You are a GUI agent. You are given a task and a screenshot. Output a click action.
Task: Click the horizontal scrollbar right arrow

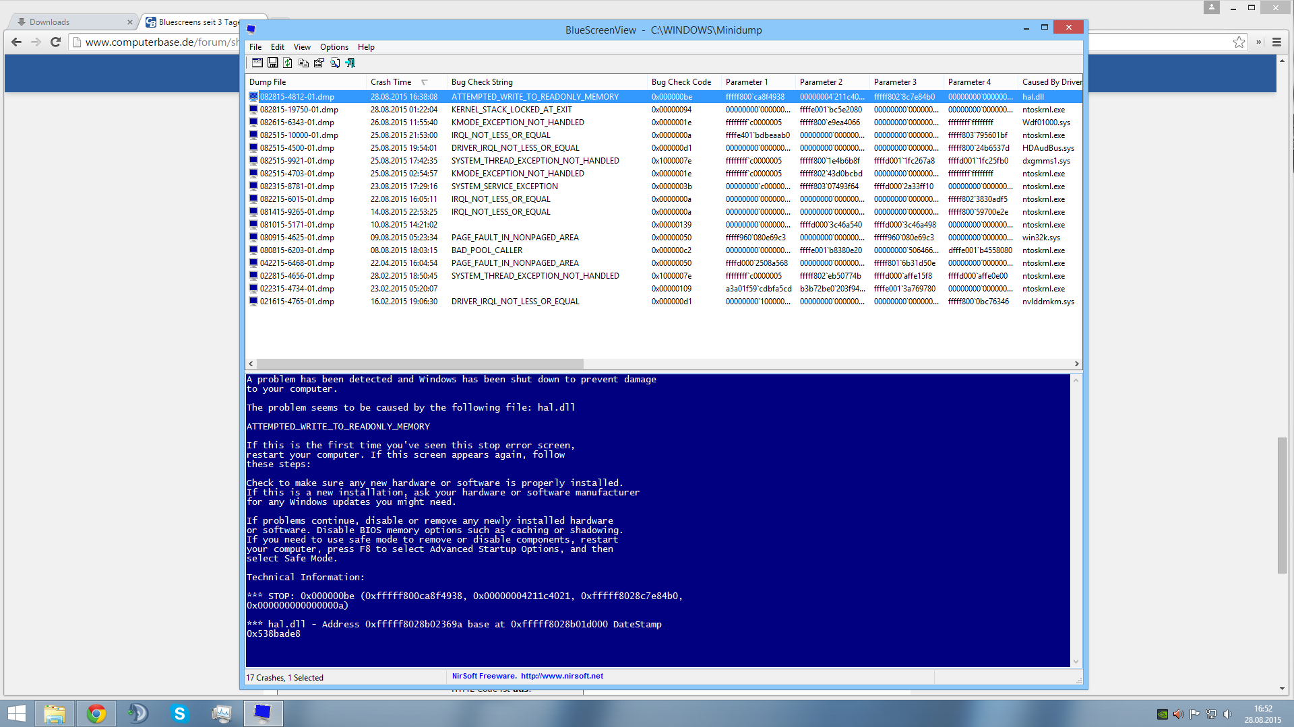pos(1076,363)
